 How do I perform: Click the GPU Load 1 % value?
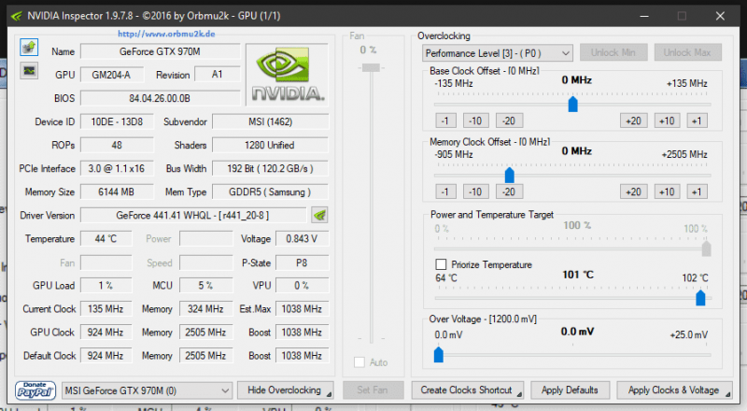(x=106, y=286)
